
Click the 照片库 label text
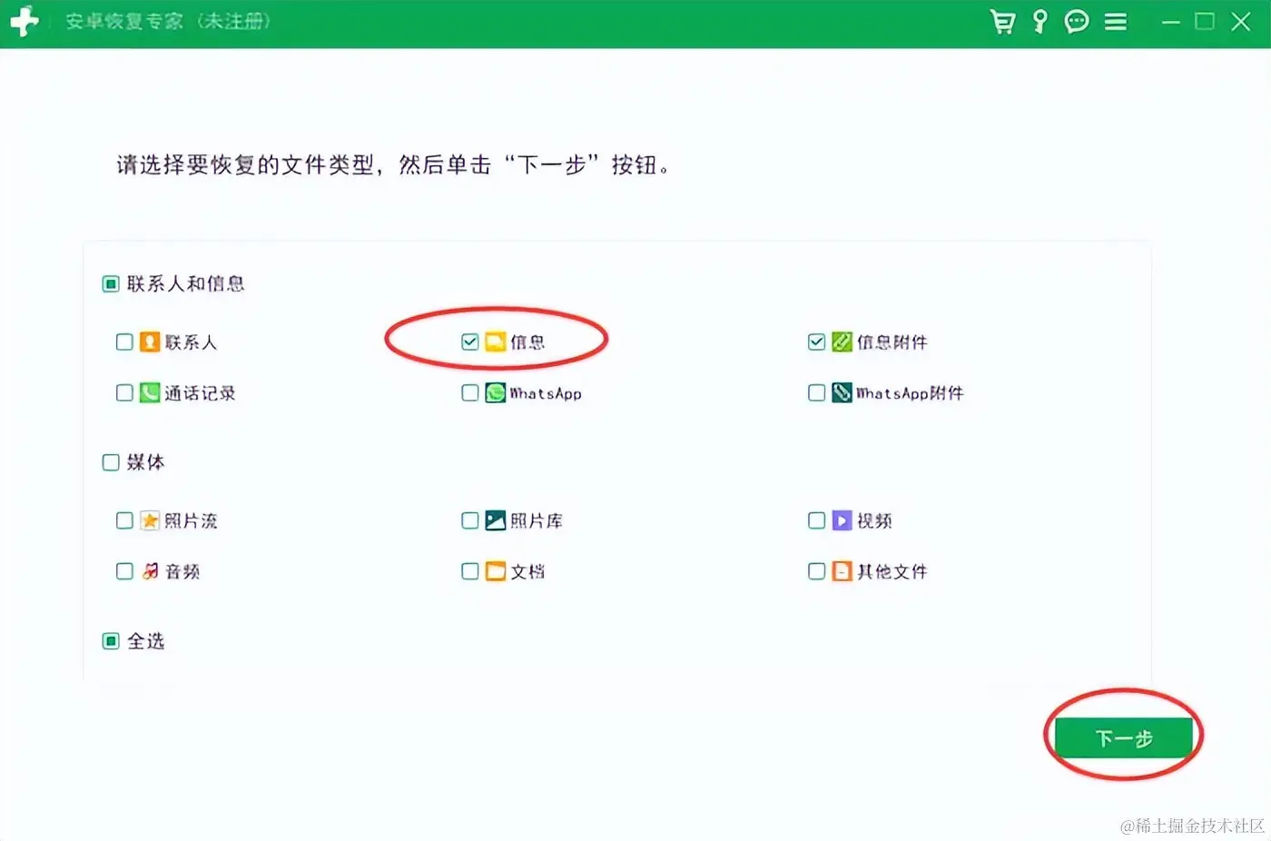(x=537, y=520)
